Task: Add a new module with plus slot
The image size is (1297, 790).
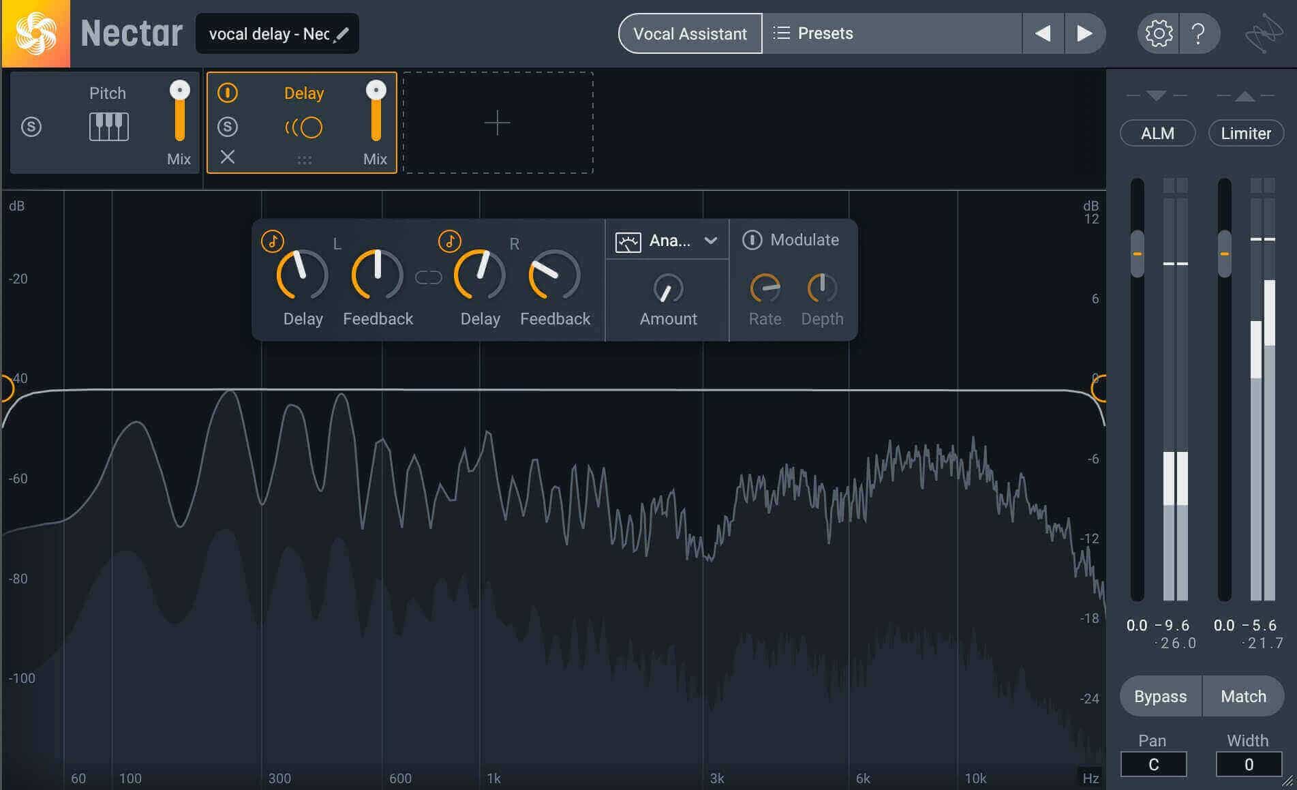Action: [498, 123]
